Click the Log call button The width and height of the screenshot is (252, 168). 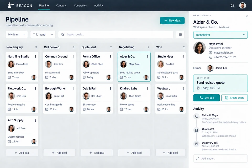pos(207,98)
